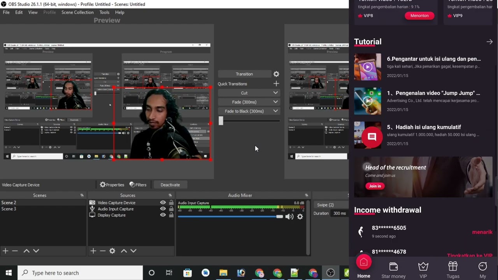Open the Scene Collection menu

pos(77,12)
